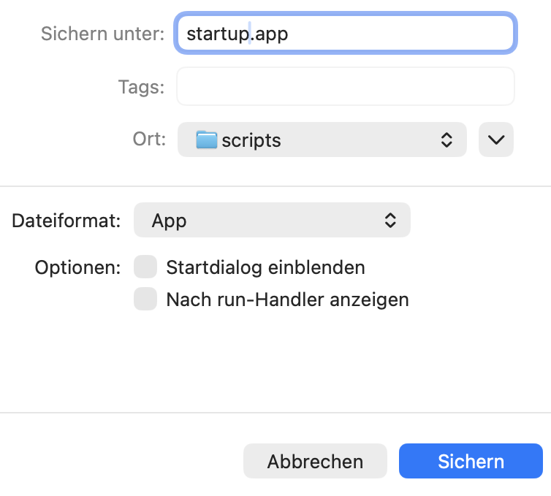Enable the Startdialog einblenden checkbox
This screenshot has width=551, height=496.
145,267
